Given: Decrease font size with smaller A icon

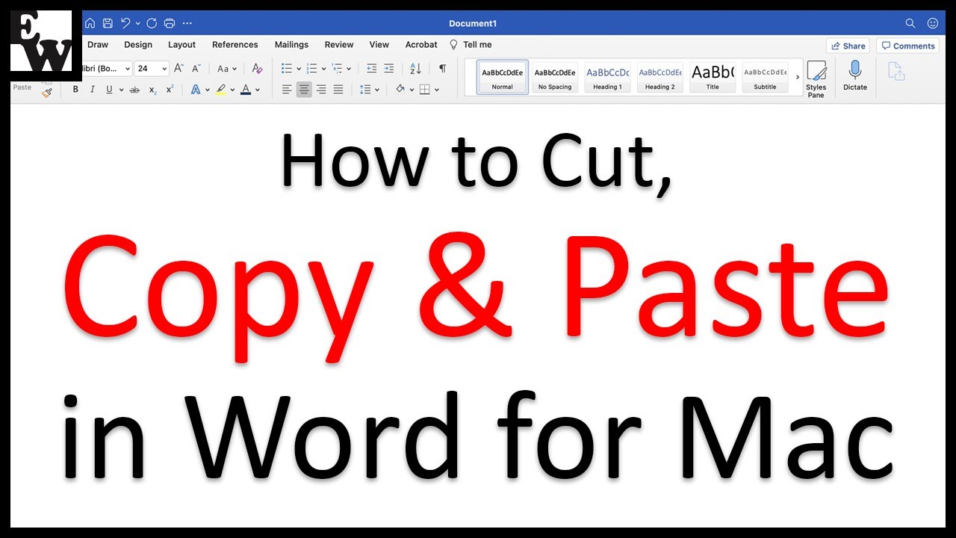Looking at the screenshot, I should point(196,69).
